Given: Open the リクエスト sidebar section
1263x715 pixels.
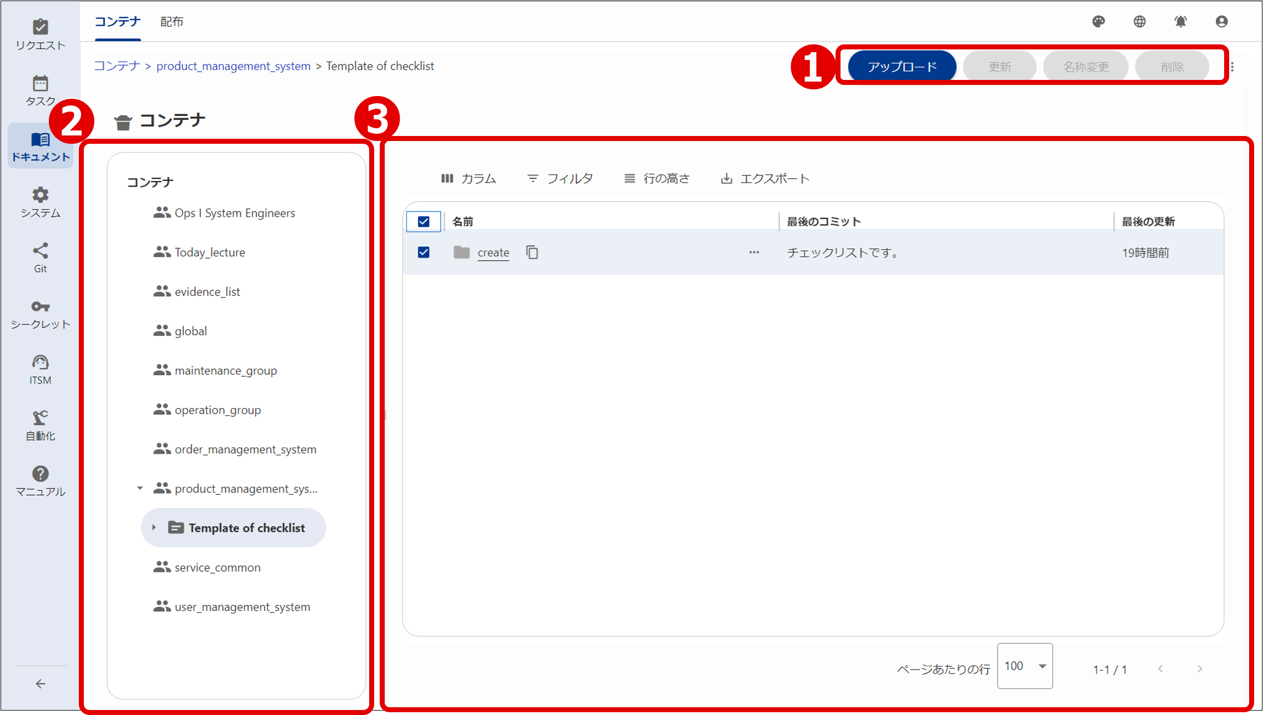Looking at the screenshot, I should pyautogui.click(x=40, y=33).
